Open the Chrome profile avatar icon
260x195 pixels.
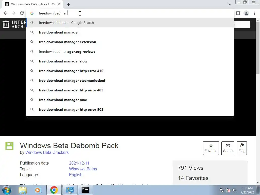pyautogui.click(x=246, y=13)
